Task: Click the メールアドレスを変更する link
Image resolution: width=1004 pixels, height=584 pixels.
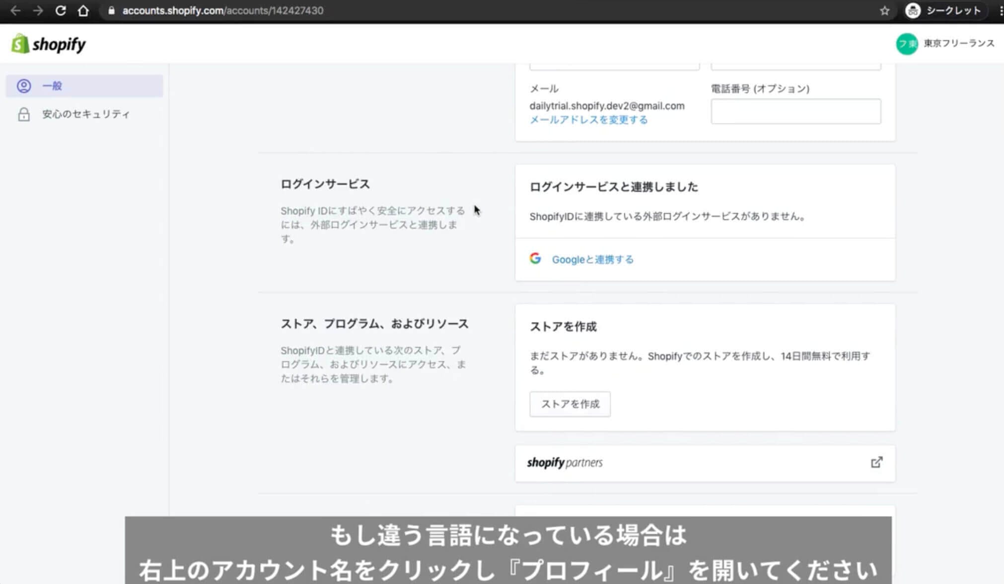Action: [x=588, y=120]
